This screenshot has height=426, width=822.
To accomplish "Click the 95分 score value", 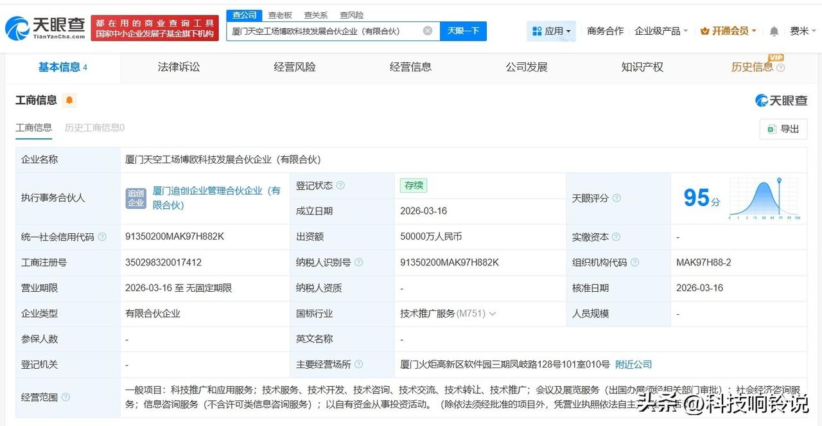I will pos(701,199).
